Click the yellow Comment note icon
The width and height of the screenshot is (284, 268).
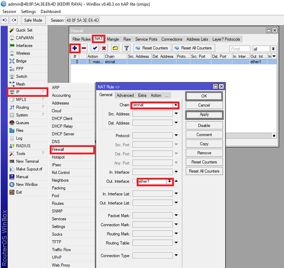coord(115,48)
